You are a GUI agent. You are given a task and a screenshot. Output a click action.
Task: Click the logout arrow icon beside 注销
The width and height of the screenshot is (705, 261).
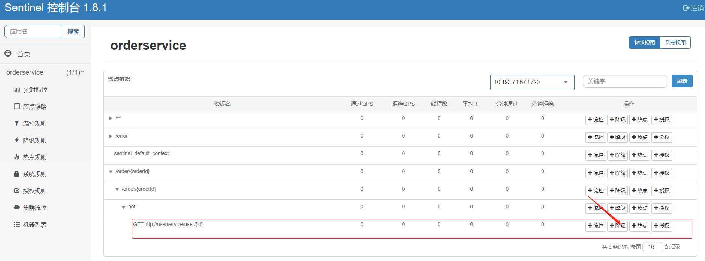pos(686,8)
